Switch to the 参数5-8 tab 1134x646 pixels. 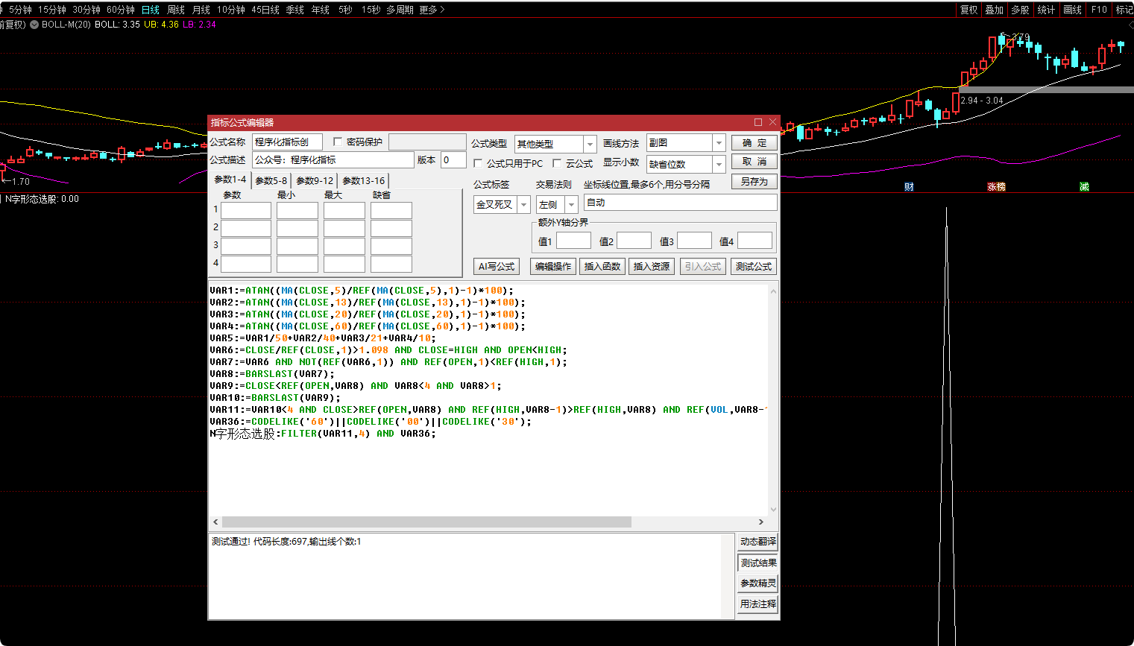click(x=271, y=180)
